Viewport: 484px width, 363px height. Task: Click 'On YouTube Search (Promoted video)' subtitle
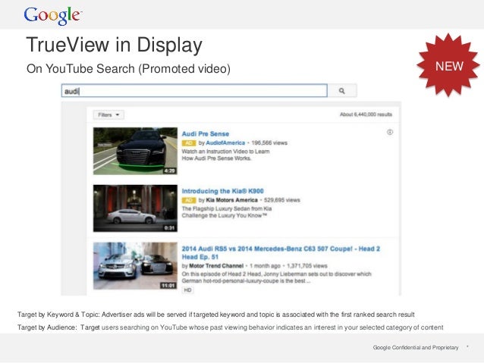[128, 68]
